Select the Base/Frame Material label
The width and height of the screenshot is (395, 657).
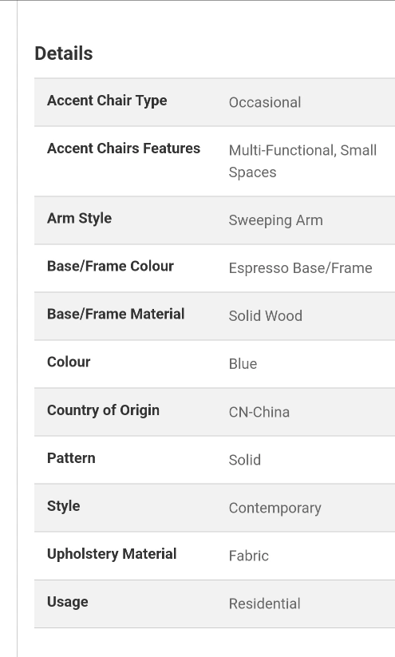(x=116, y=314)
